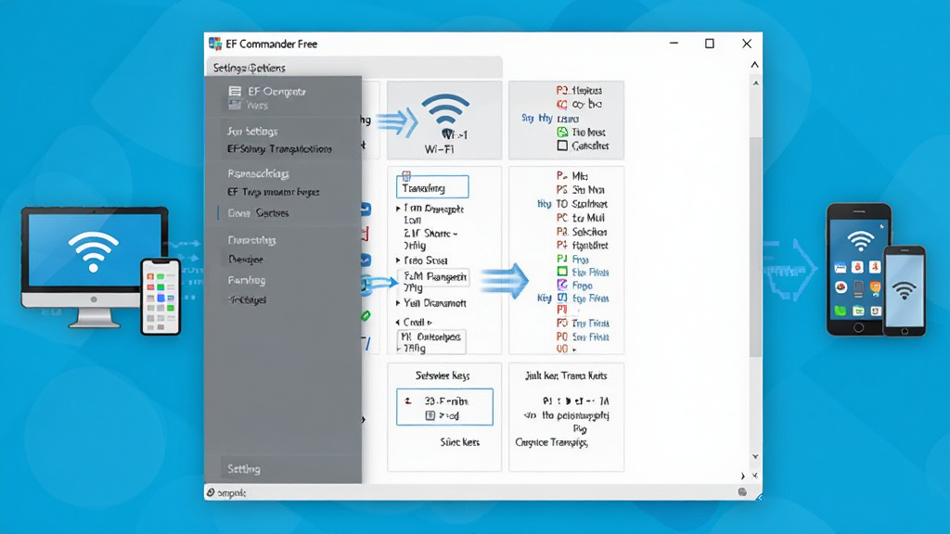This screenshot has width=950, height=534.
Task: Click the vertical scrollbar thumb on the right
Action: [x=755, y=247]
